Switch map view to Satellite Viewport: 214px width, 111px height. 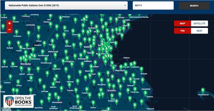[199, 23]
